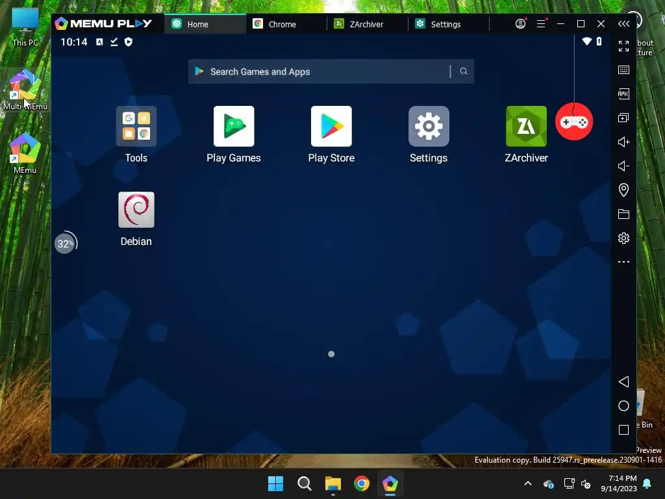Open the Windows Start menu
Screen dimensions: 665x499
pos(275,483)
